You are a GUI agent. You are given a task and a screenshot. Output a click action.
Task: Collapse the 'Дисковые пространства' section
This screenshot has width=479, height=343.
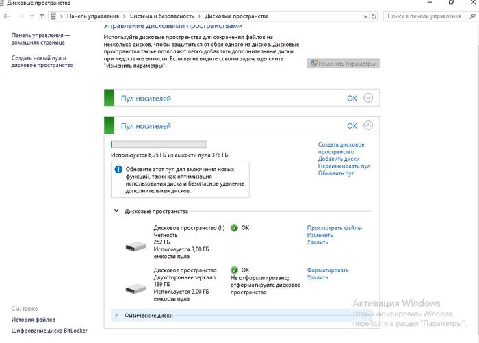click(x=116, y=211)
